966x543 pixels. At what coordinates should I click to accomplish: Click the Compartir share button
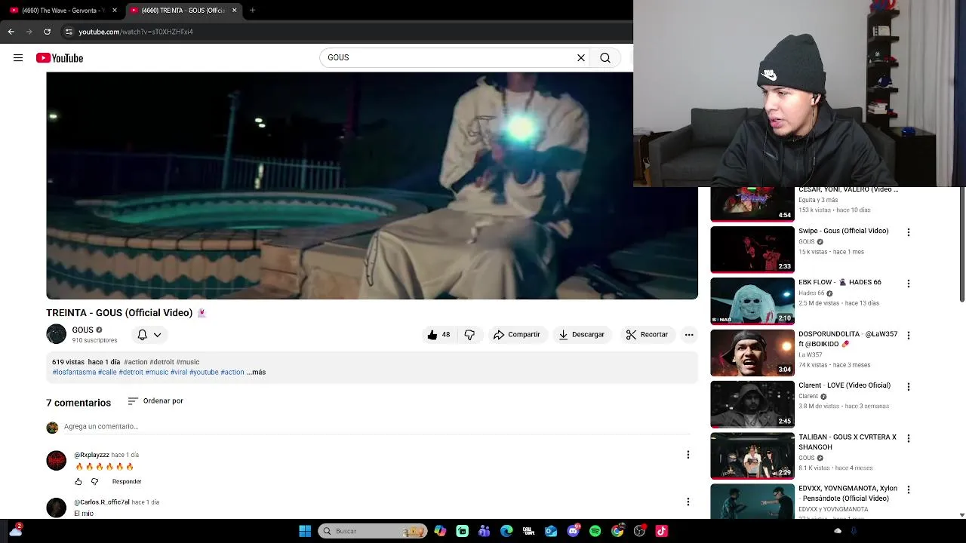517,335
